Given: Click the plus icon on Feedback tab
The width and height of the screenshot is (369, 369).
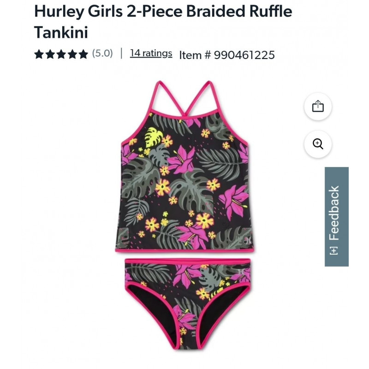Looking at the screenshot, I should coord(333,251).
